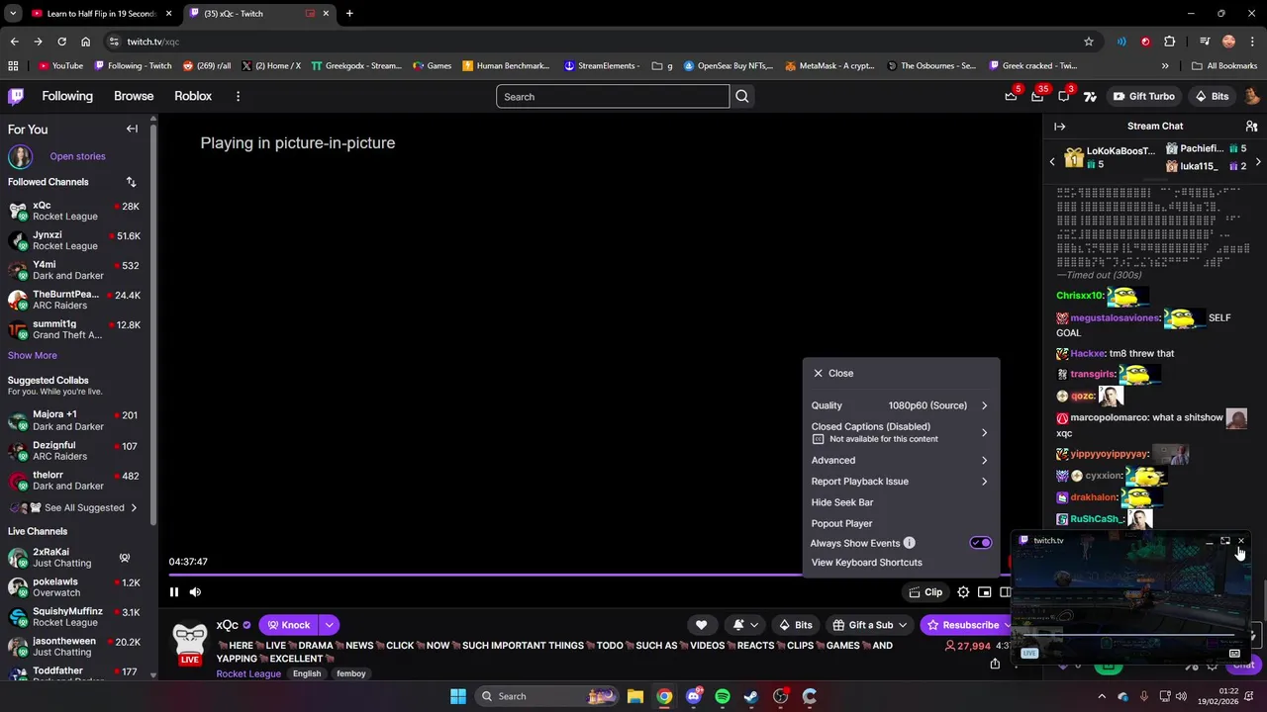Viewport: 1267px width, 712px height.
Task: Expand Report Playback Issue submenu
Action: (899, 482)
